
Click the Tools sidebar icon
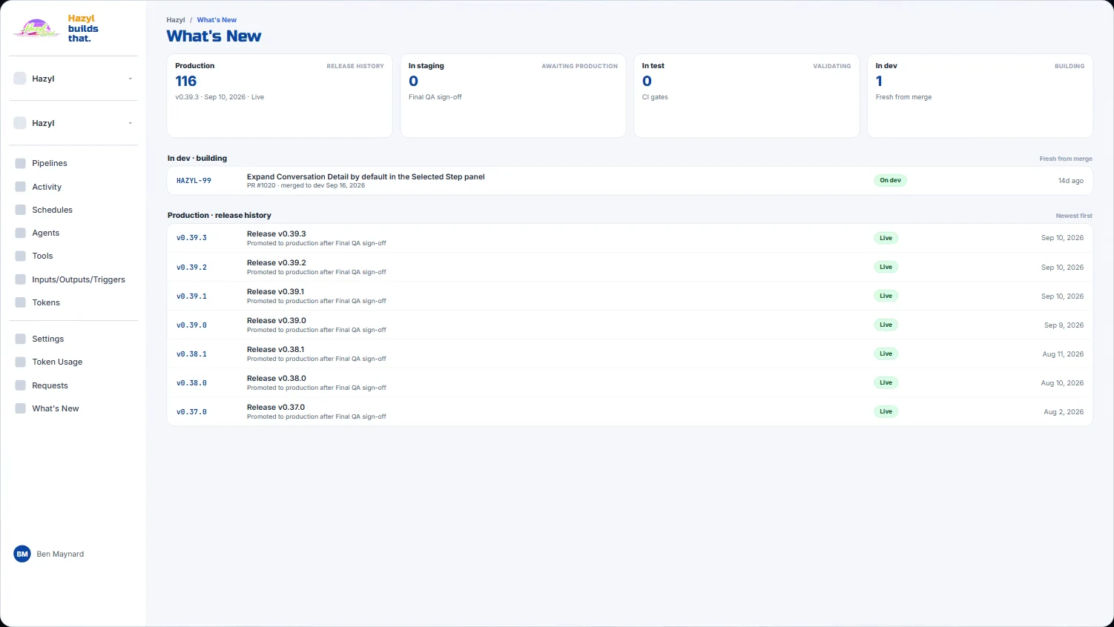[x=20, y=256]
